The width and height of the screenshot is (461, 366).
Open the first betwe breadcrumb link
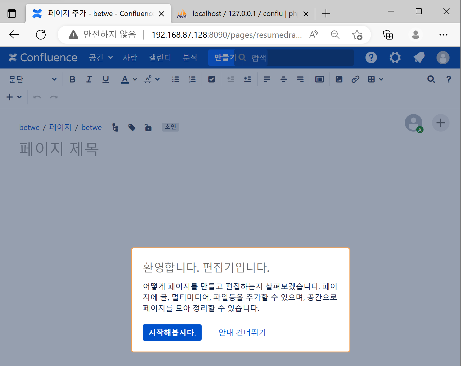(29, 127)
